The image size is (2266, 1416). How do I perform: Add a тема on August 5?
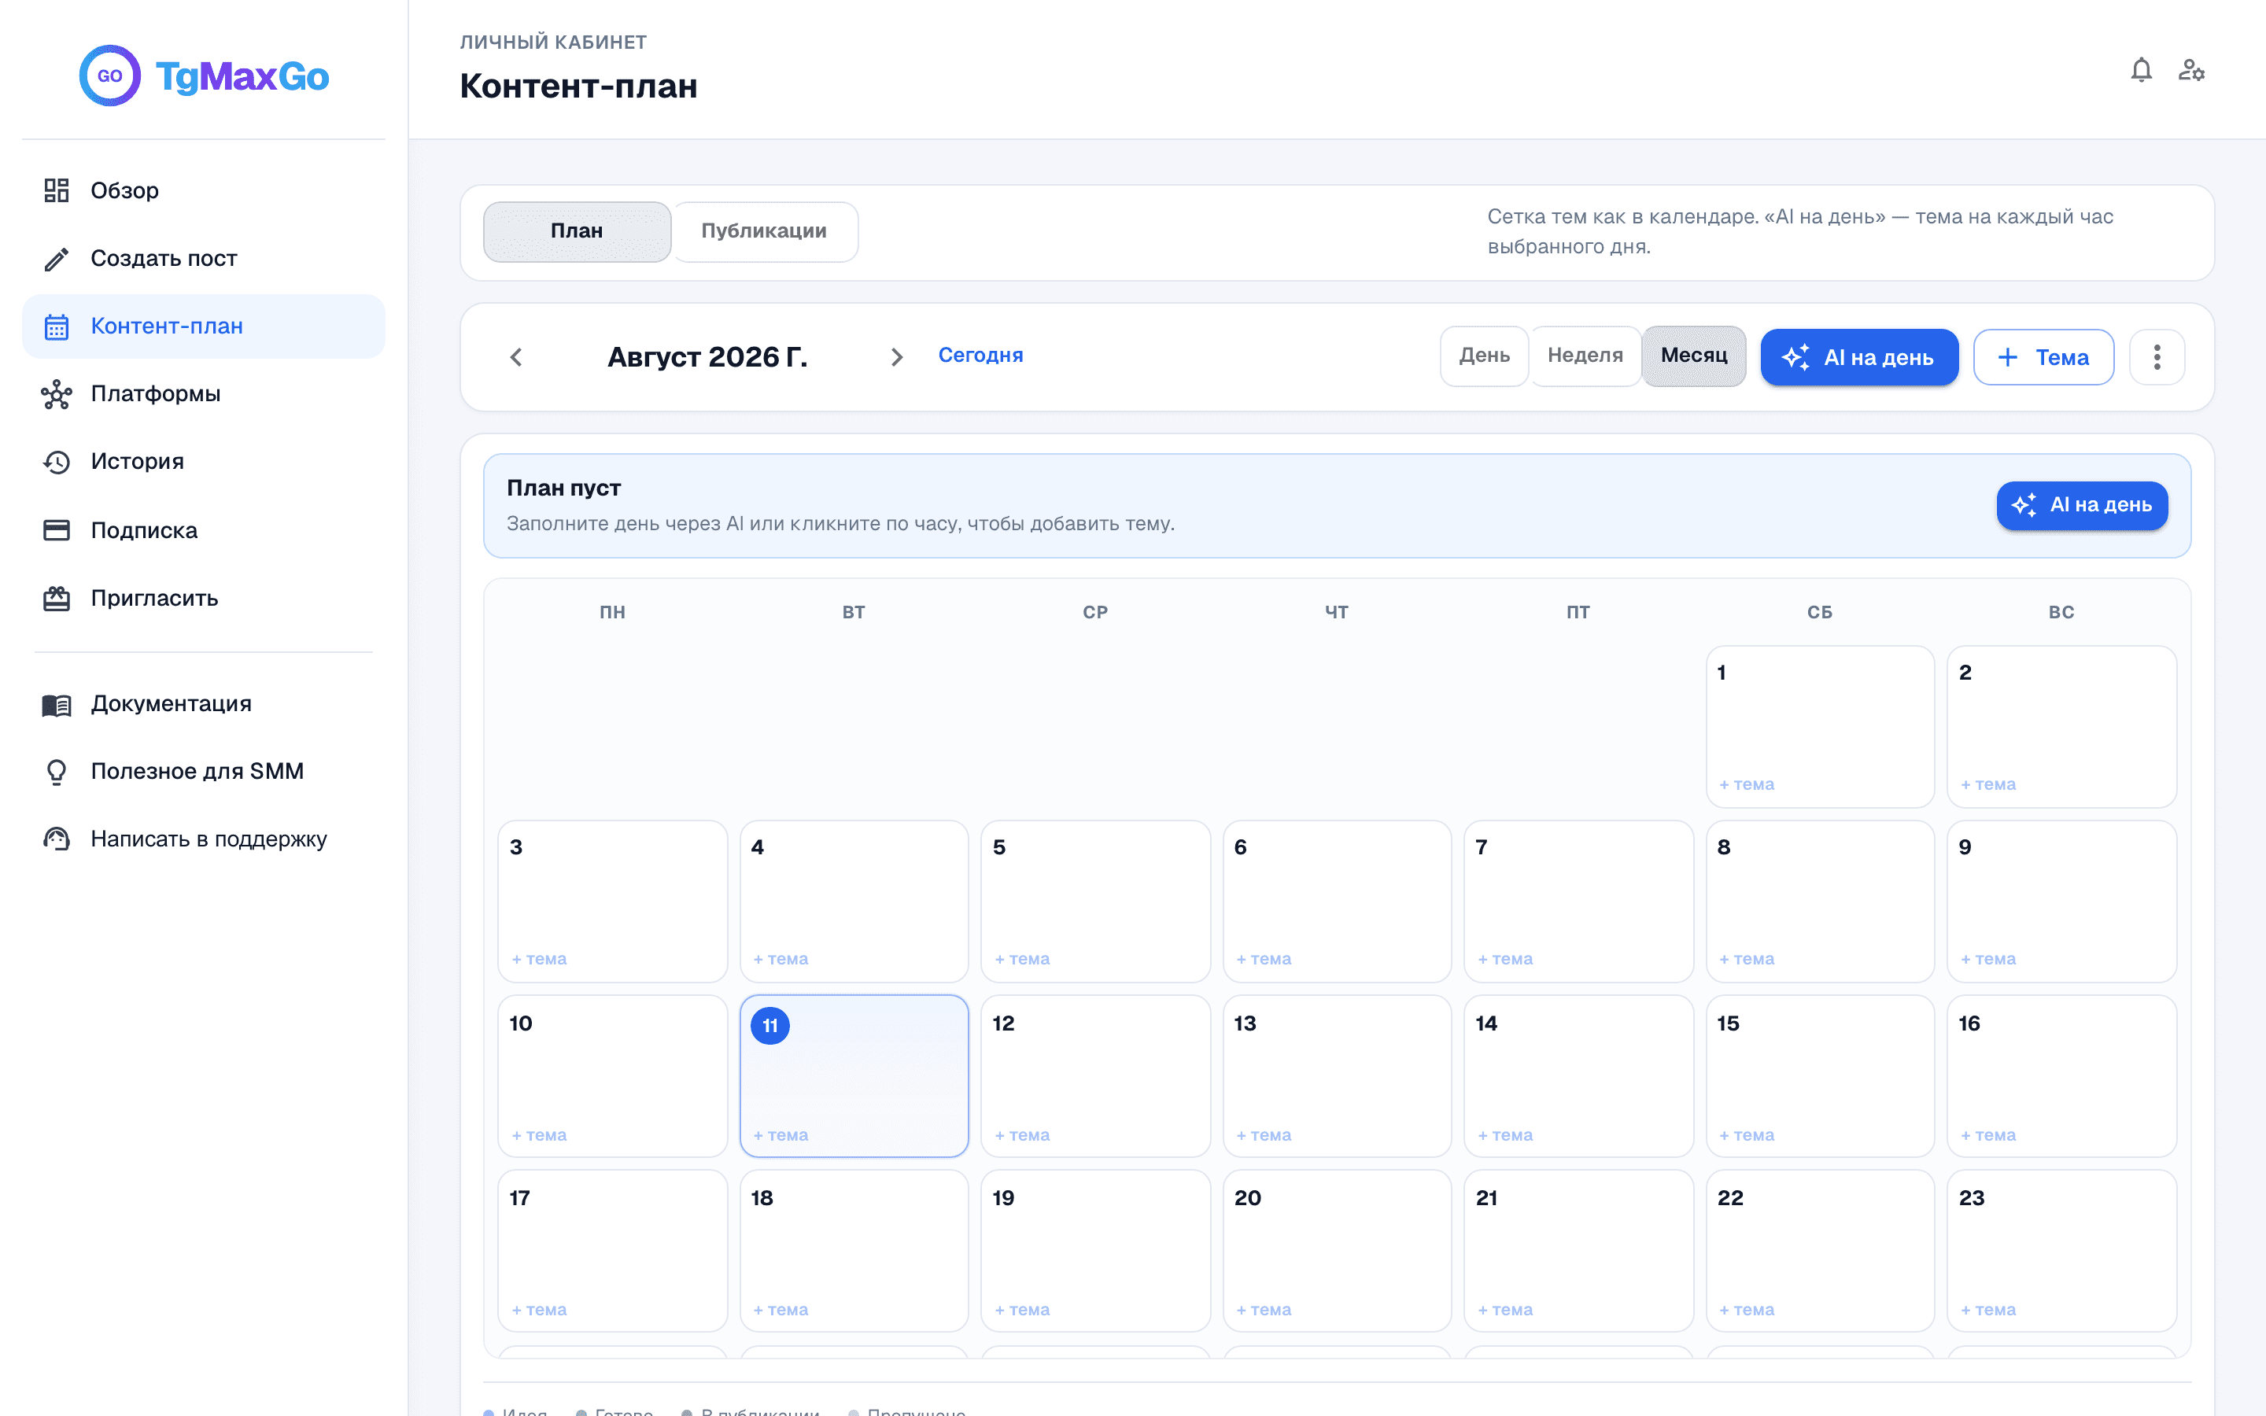point(1023,959)
